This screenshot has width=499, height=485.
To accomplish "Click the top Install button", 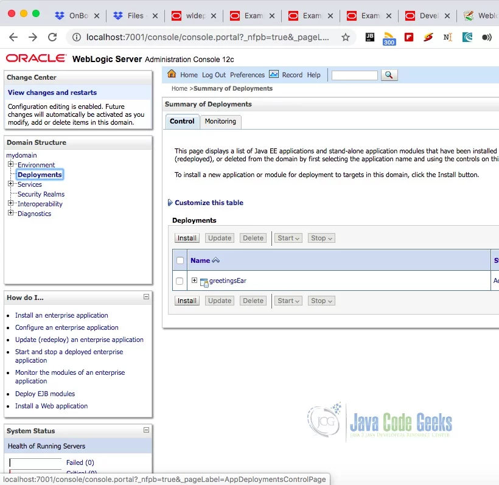I will [187, 238].
